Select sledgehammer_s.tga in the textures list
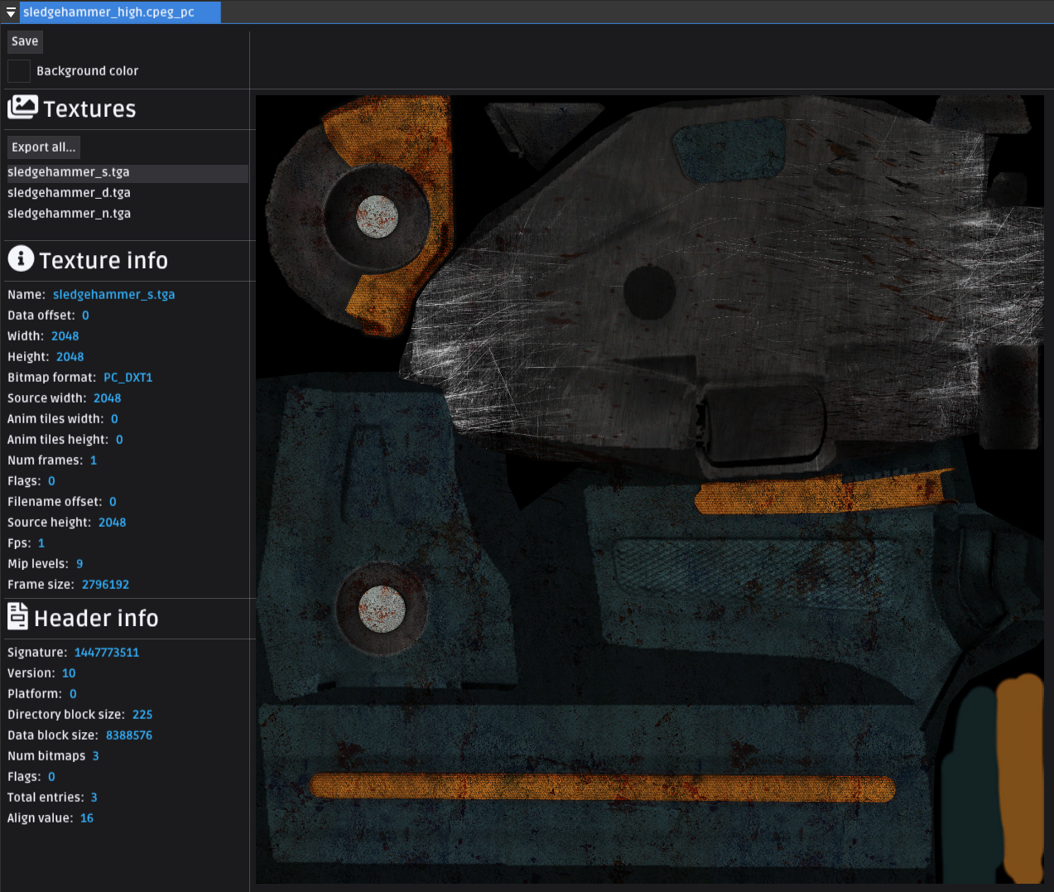The width and height of the screenshot is (1054, 892). pyautogui.click(x=69, y=172)
